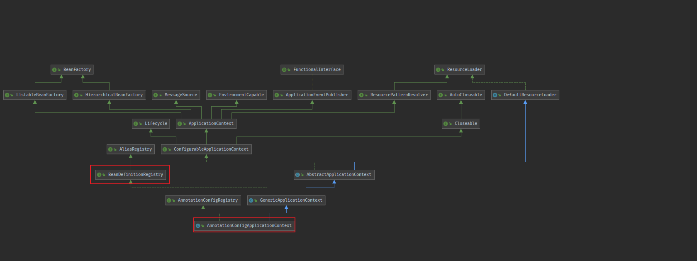Select the BeanFactory interface node
This screenshot has height=261, width=697.
point(72,70)
